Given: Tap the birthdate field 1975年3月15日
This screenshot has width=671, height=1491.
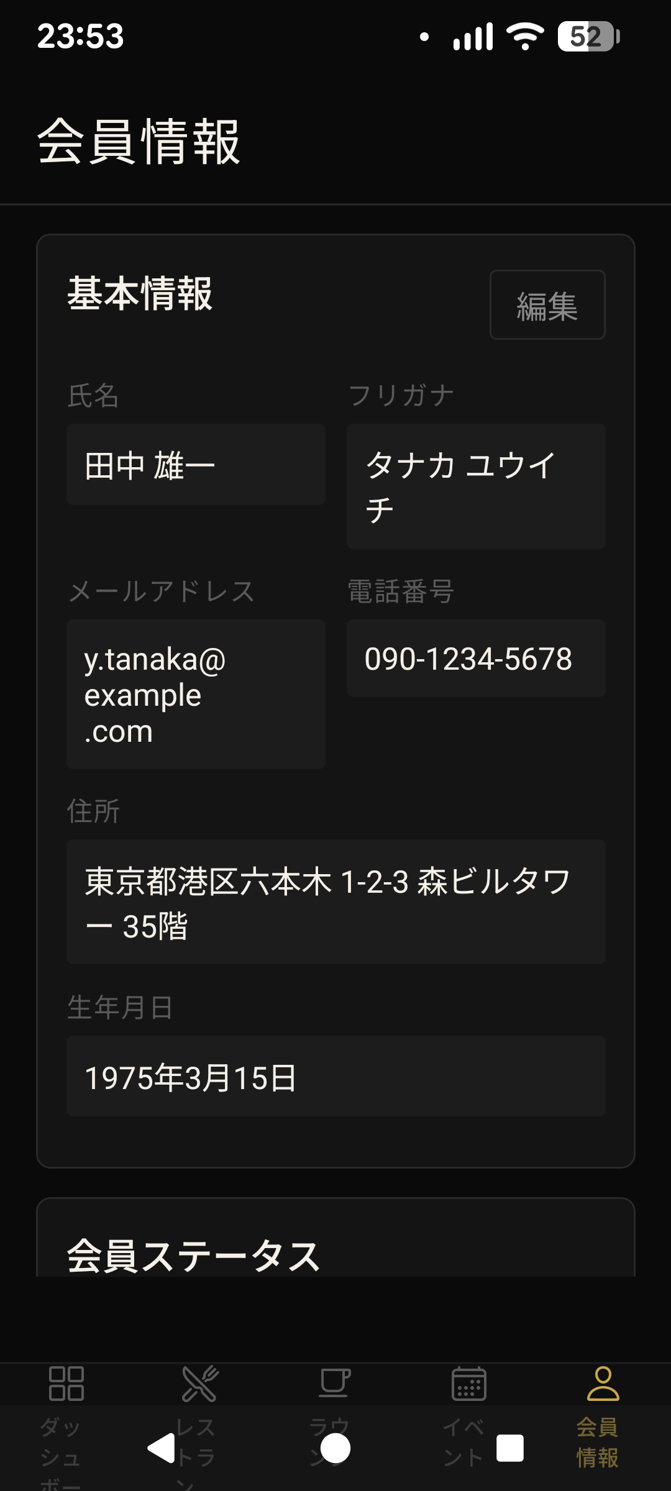Looking at the screenshot, I should [x=335, y=1077].
